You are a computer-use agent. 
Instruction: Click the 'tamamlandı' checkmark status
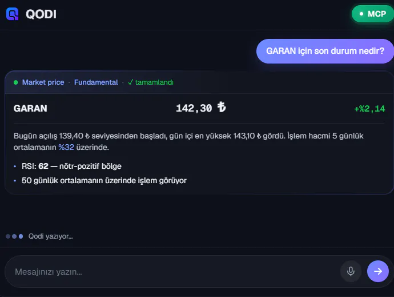tap(151, 82)
